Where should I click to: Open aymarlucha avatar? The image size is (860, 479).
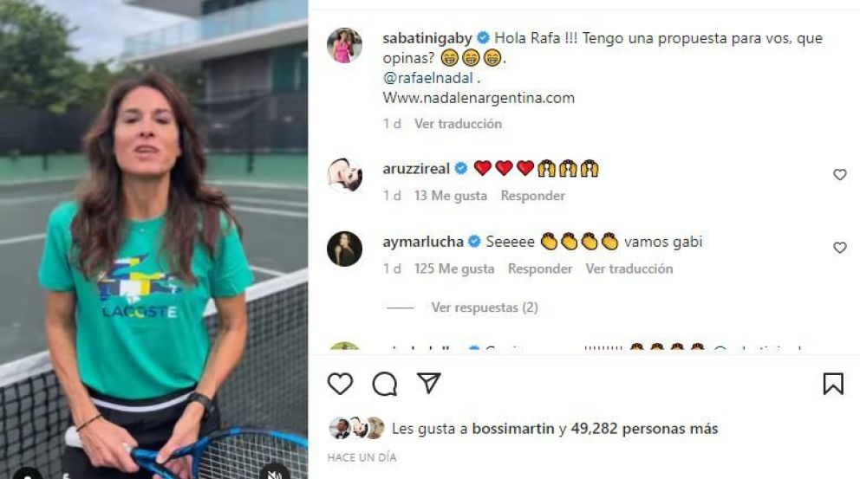point(344,249)
